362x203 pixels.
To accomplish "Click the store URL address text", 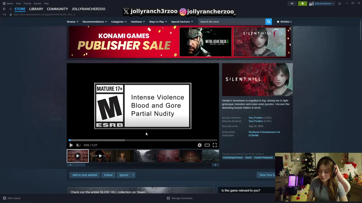I will pos(44,14).
